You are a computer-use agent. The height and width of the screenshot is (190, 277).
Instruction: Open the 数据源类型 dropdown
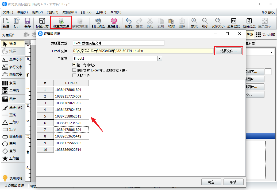tap(118, 43)
